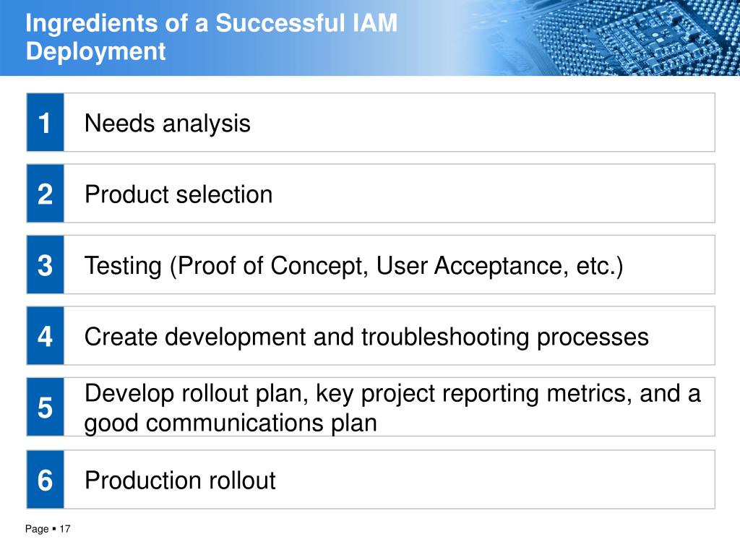Click the slide title 'Ingredients of a Successful IAM'
The height and width of the screenshot is (555, 740).
click(x=212, y=22)
